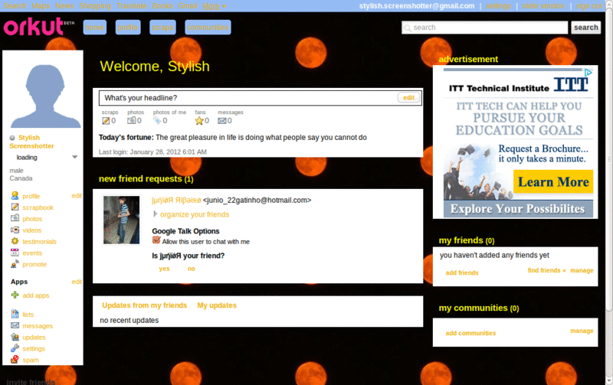Go to the scraps tab

click(x=162, y=28)
